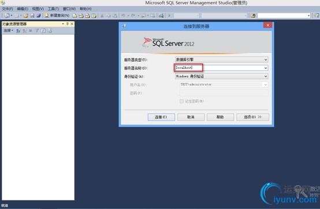Click the icon at far right of toolbar
Screen dimensions: 320x209
(x=317, y=16)
